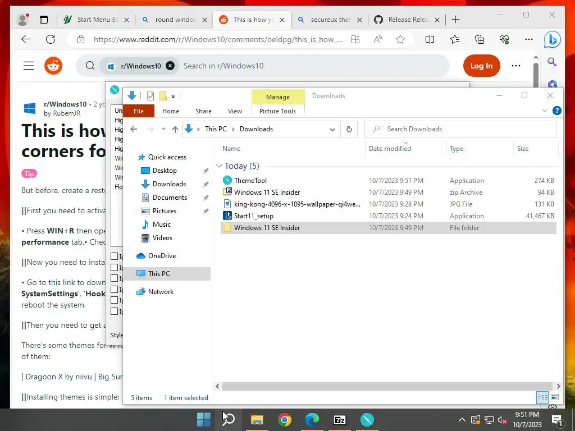Open address bar history dropdown
This screenshot has width=575, height=431.
point(332,130)
